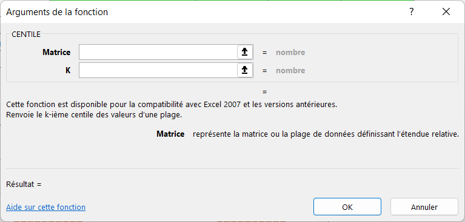465x222 pixels.
Task: Click the nombre hint beside Matrice
Action: (290, 53)
